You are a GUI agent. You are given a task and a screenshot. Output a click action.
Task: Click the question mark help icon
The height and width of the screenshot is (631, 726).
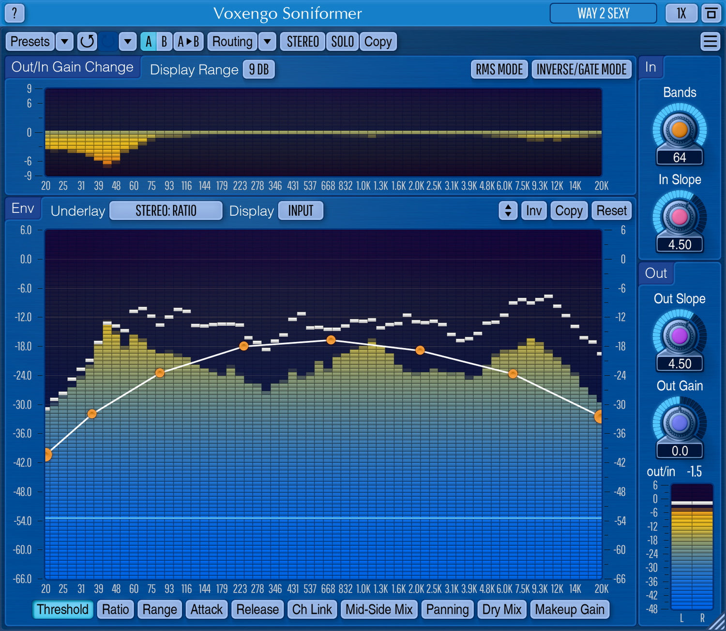[x=15, y=13]
